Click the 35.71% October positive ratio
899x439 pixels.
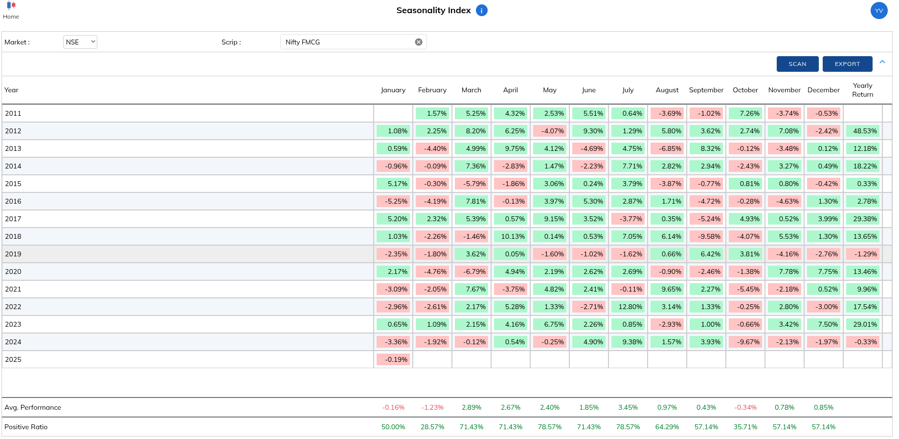tap(745, 427)
